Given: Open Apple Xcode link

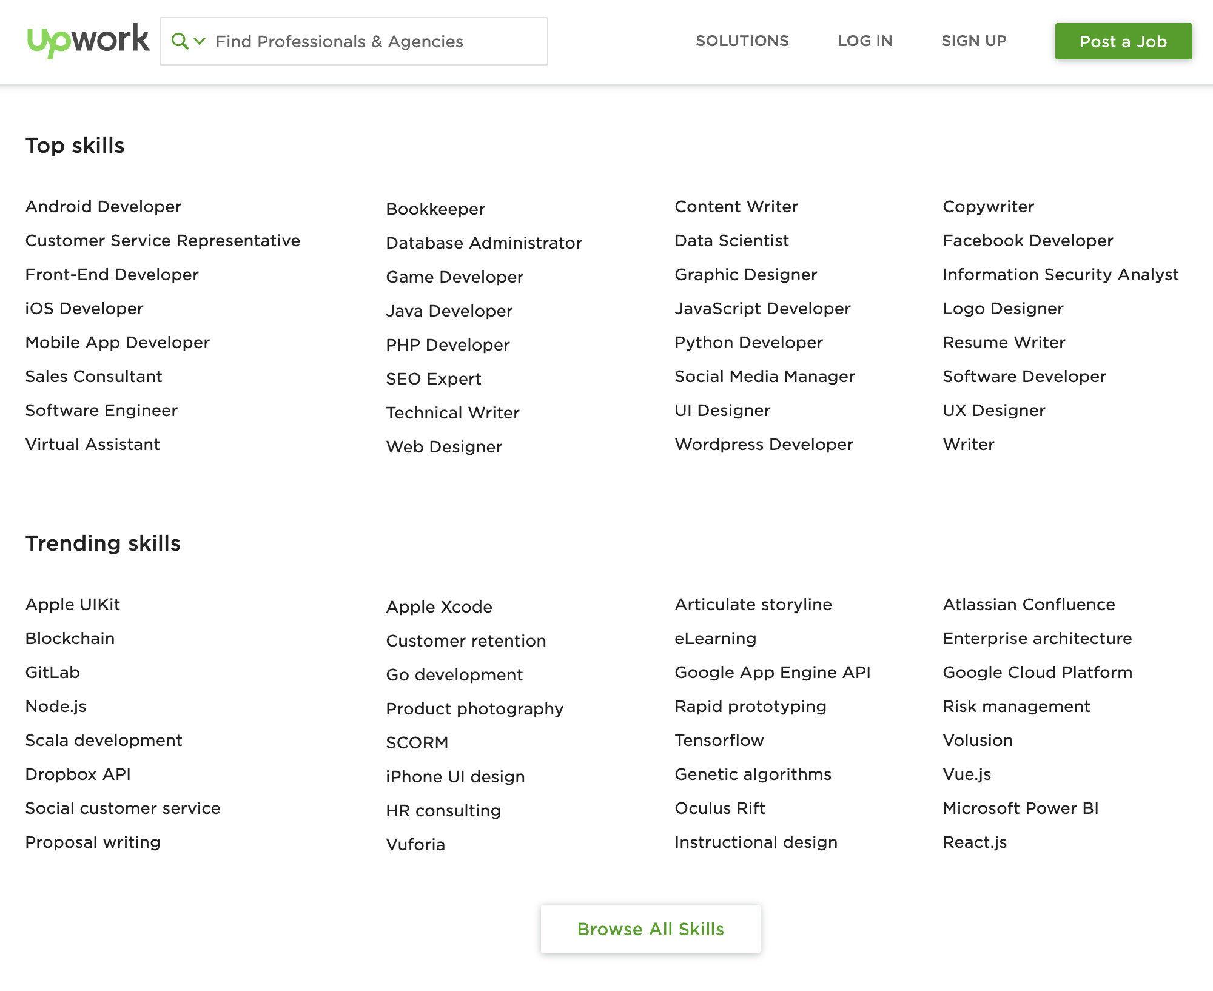Looking at the screenshot, I should (x=439, y=607).
